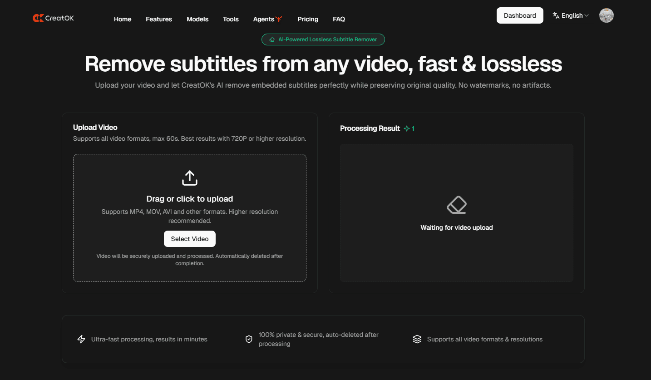
Task: Click the Select Video button
Action: point(190,239)
